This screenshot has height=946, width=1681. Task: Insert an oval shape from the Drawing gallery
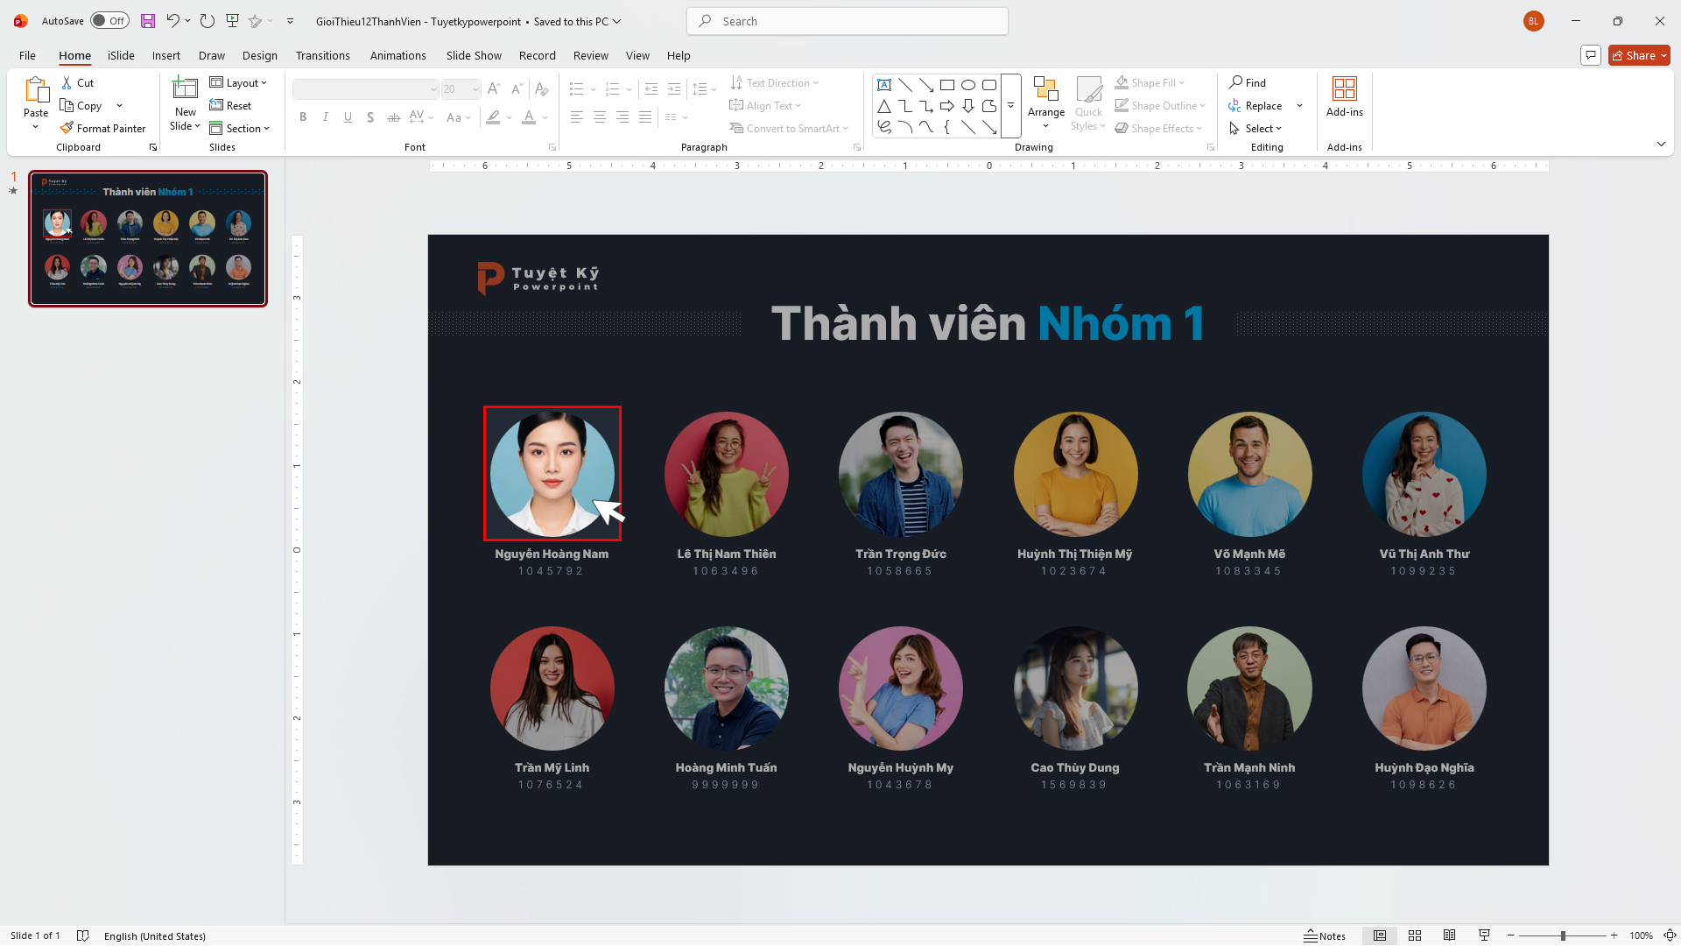(968, 84)
